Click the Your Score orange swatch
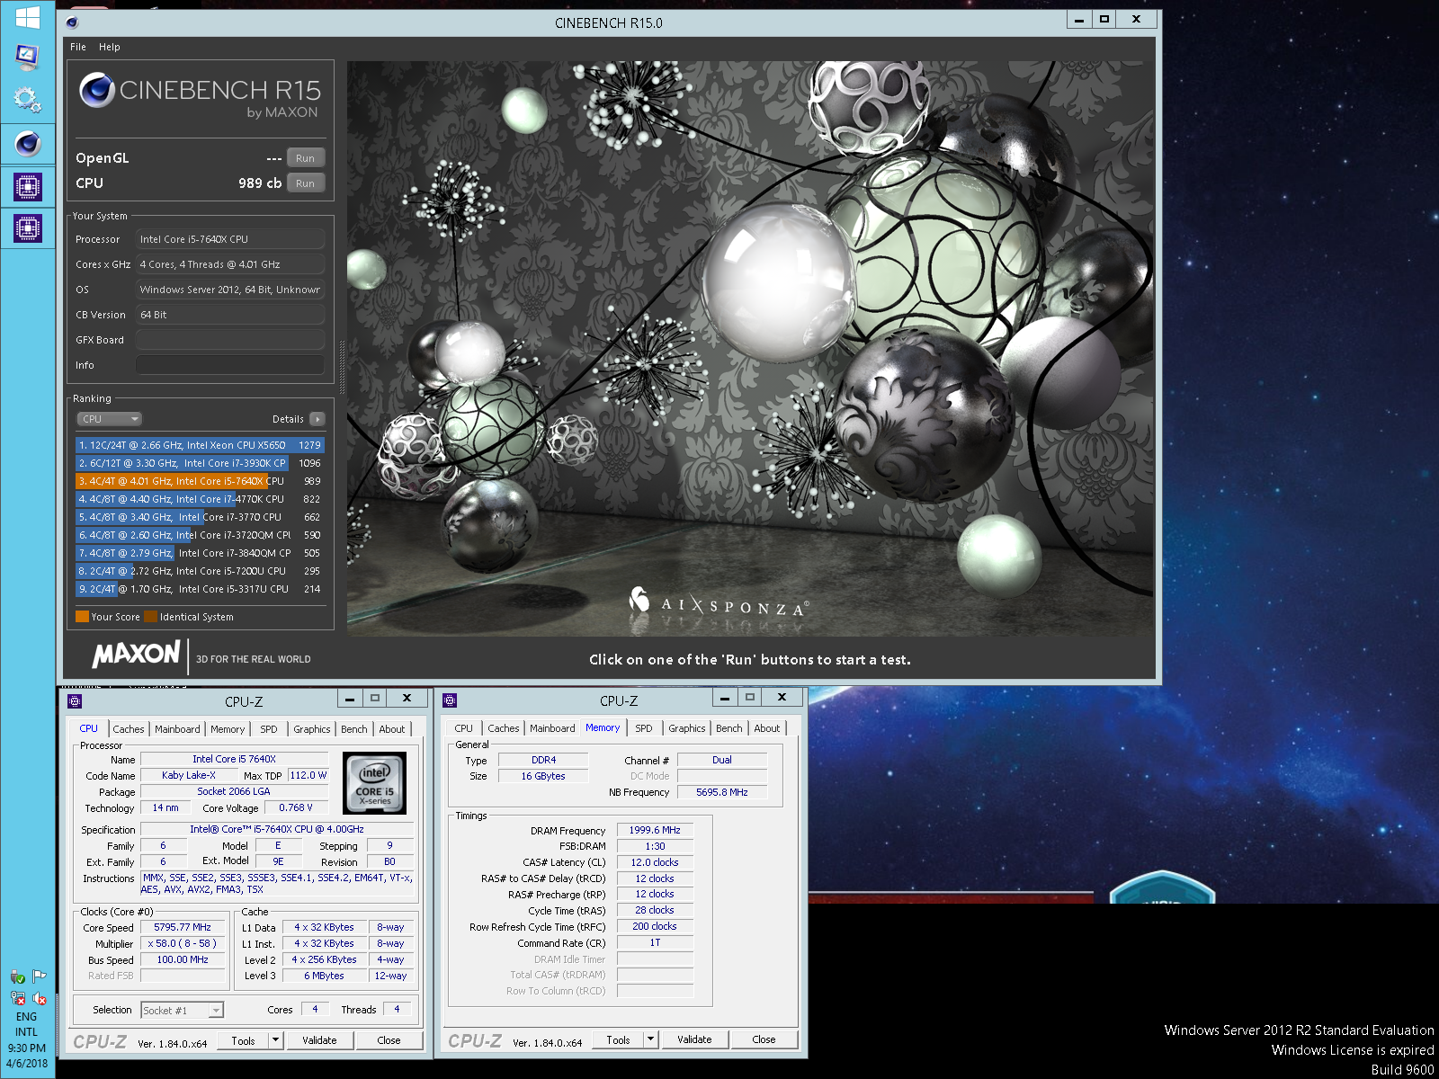The image size is (1439, 1079). click(x=82, y=617)
